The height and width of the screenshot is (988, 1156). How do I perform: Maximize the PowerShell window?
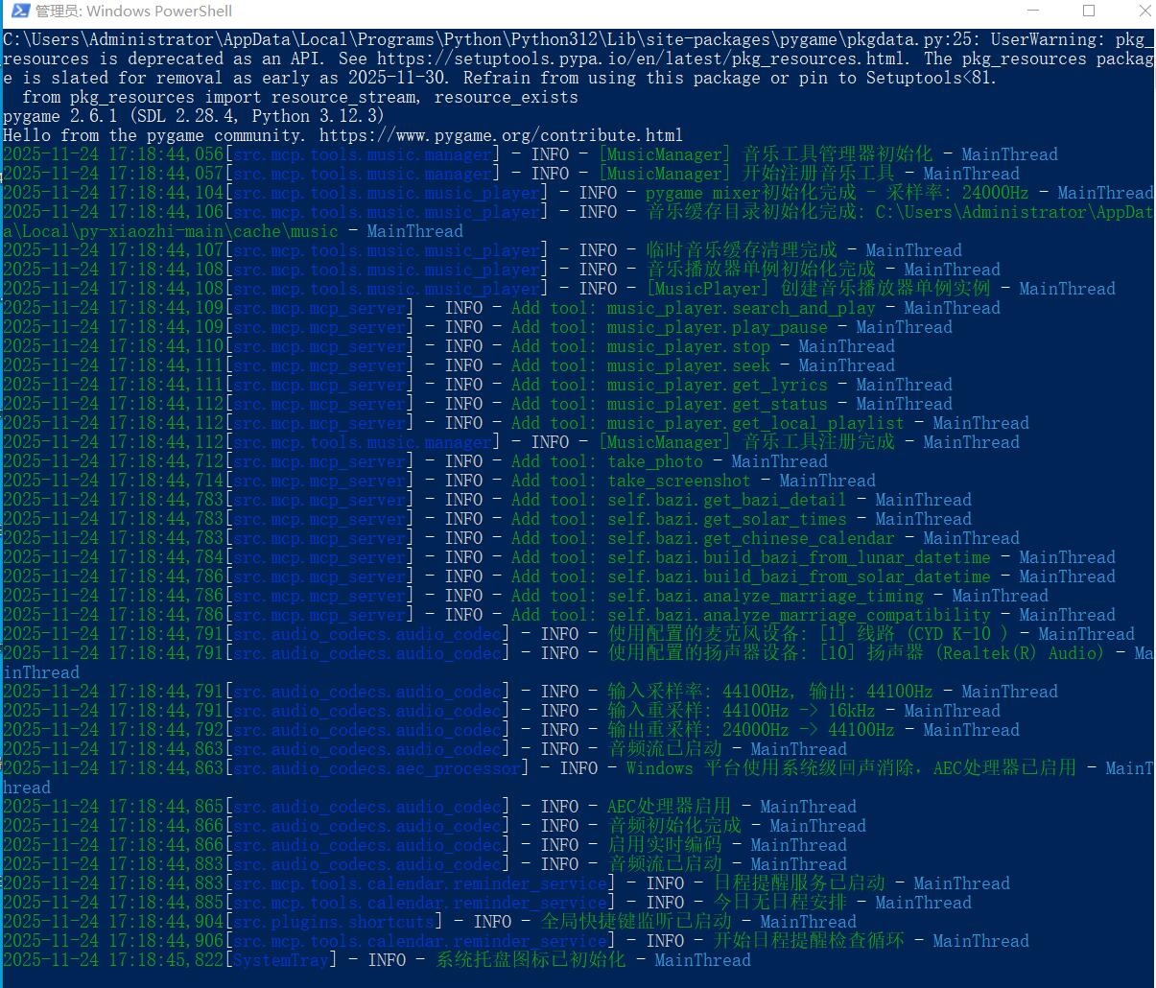[x=1089, y=12]
